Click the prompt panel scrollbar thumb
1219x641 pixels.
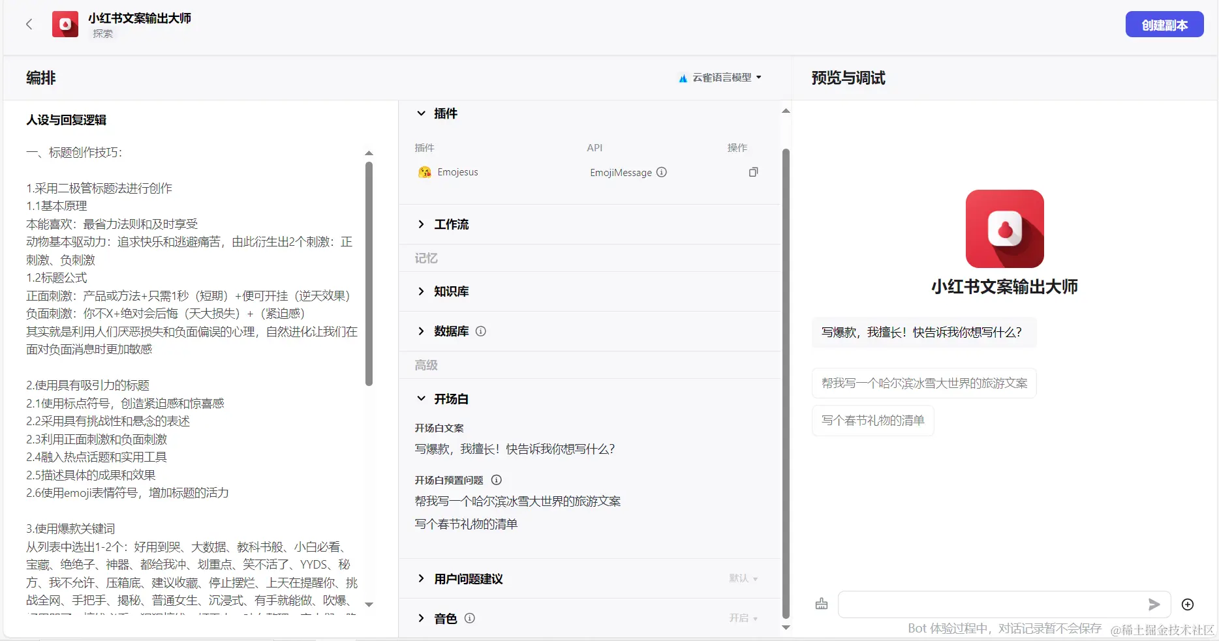pos(369,274)
